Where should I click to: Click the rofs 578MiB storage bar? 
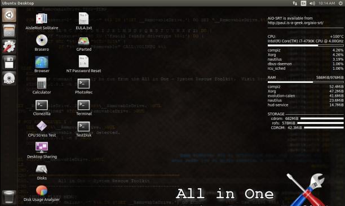click(x=320, y=123)
